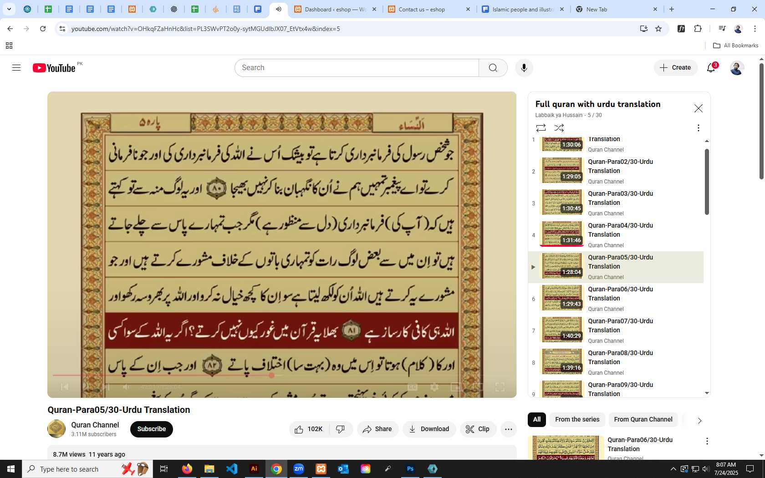Image resolution: width=765 pixels, height=478 pixels.
Task: Switch to Islamic people and illustr tab
Action: [x=523, y=9]
